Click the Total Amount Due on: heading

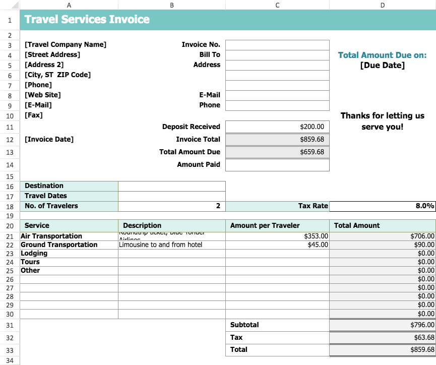[383, 55]
